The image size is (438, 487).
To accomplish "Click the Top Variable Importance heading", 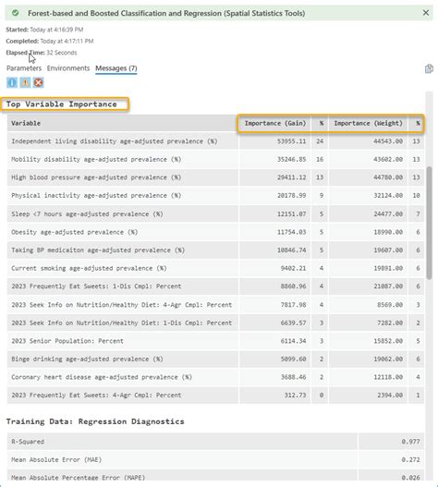I will pyautogui.click(x=62, y=104).
